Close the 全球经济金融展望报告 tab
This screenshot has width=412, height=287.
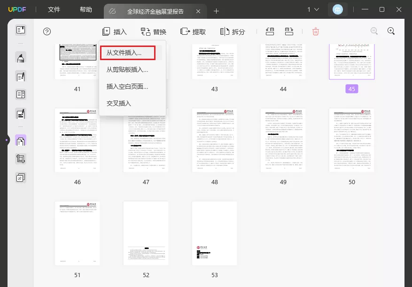click(198, 11)
